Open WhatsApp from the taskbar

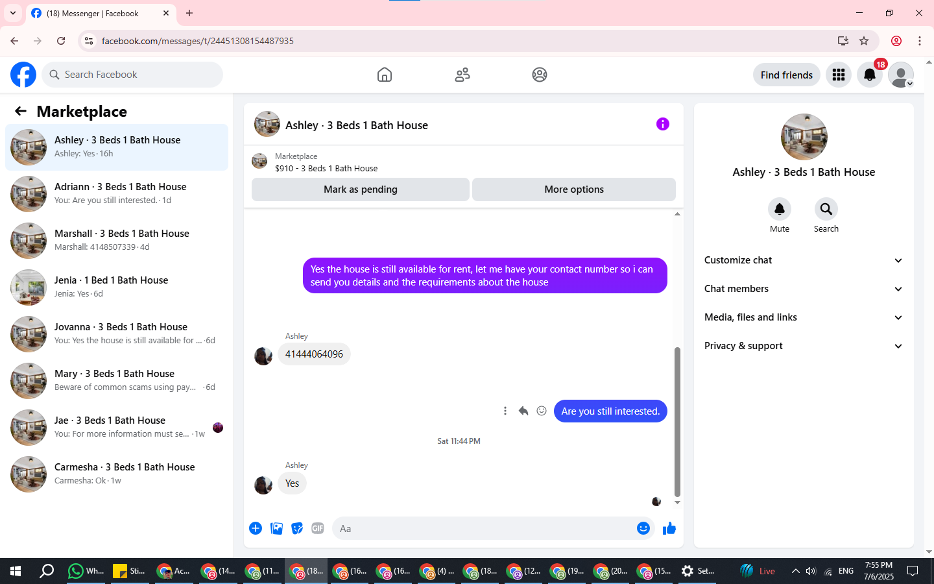point(86,571)
